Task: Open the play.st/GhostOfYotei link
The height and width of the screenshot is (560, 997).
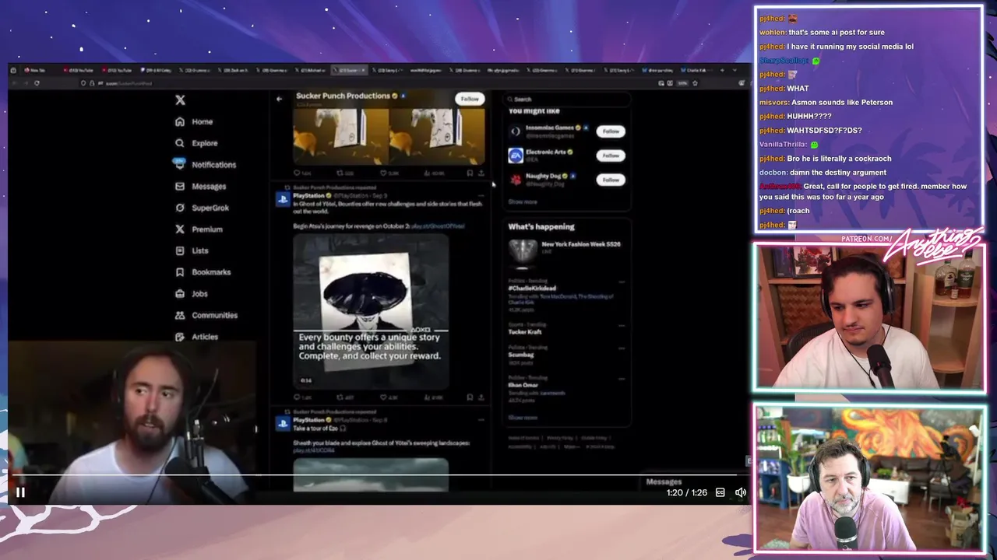Action: pos(438,226)
